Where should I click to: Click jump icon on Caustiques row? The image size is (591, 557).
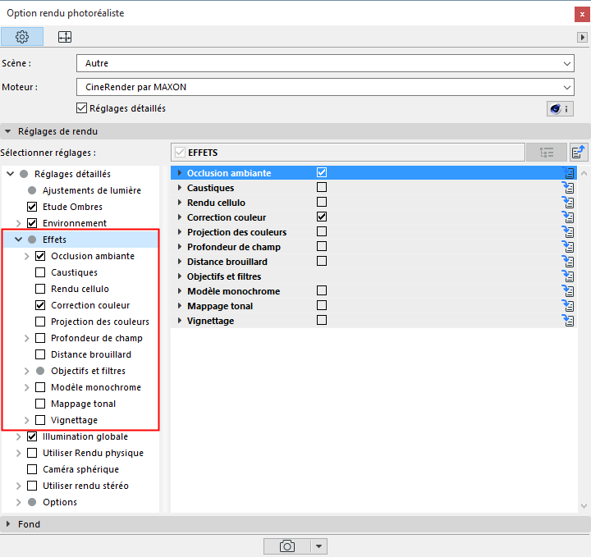coord(568,188)
